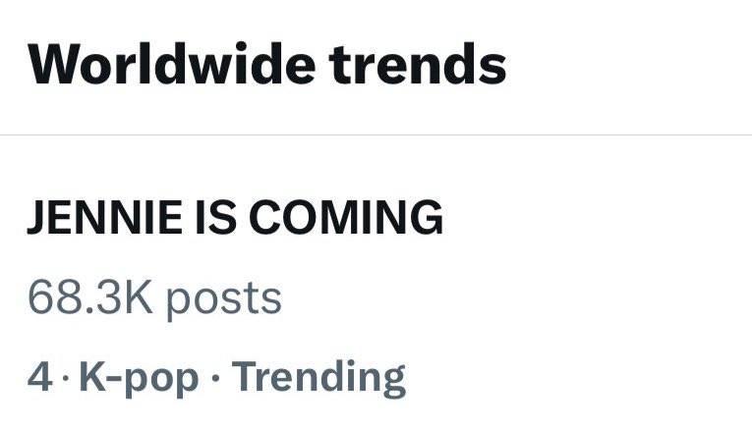Open the fourth-ranked trend's metadata line

[216, 377]
